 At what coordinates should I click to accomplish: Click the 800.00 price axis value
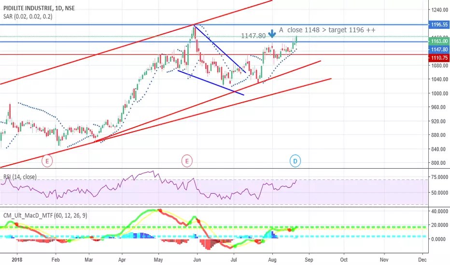tap(439, 163)
